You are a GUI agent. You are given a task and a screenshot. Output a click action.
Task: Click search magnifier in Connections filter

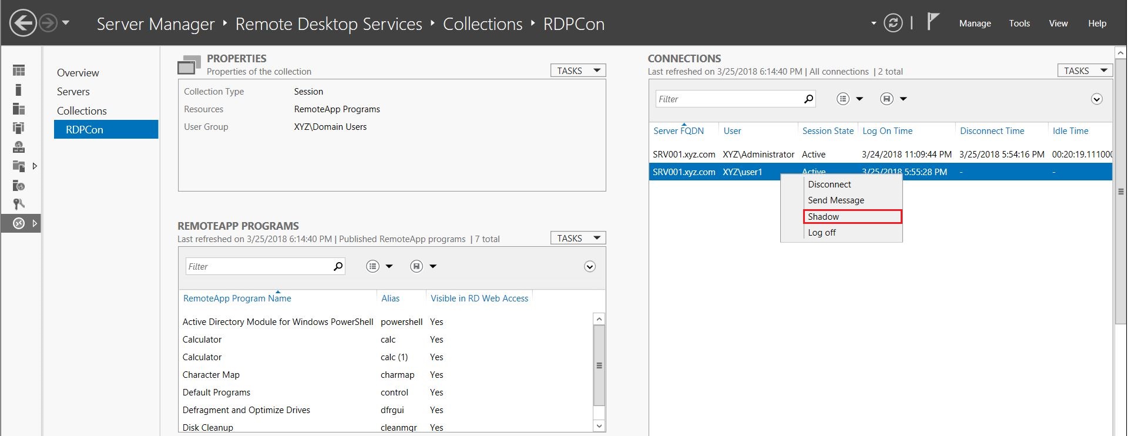pos(808,99)
